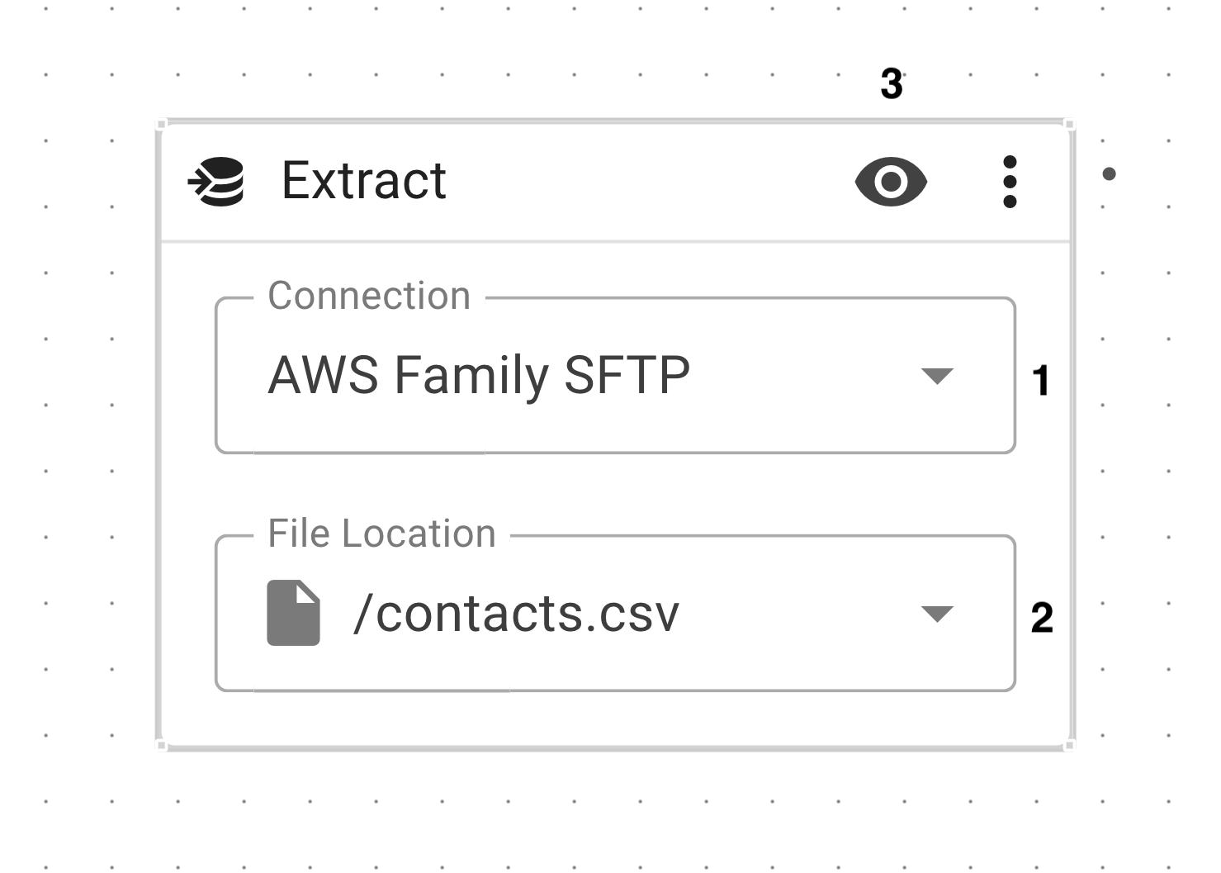The height and width of the screenshot is (873, 1221).
Task: Click the node's top-right corner handle
Action: click(1070, 125)
